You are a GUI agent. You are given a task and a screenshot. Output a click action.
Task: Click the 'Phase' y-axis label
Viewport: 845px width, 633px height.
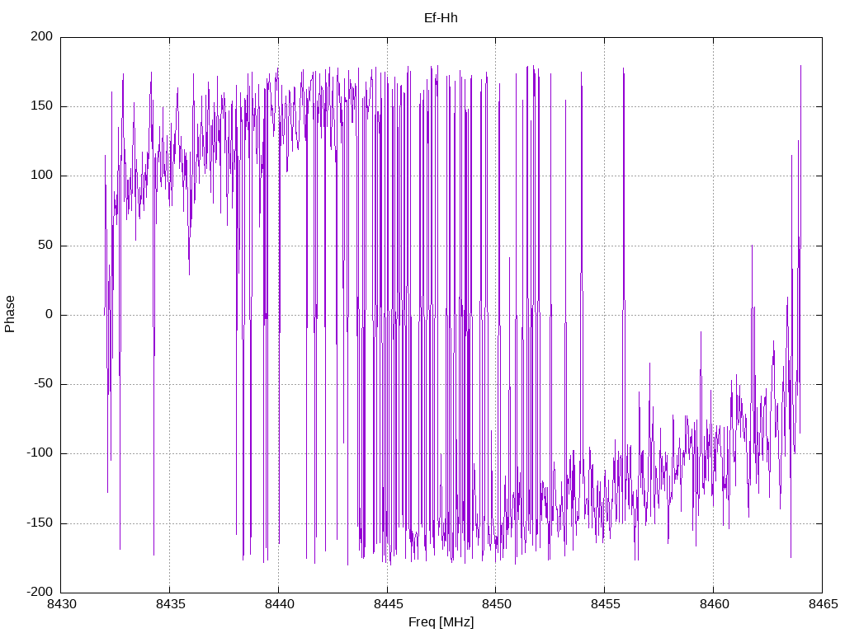click(x=10, y=314)
